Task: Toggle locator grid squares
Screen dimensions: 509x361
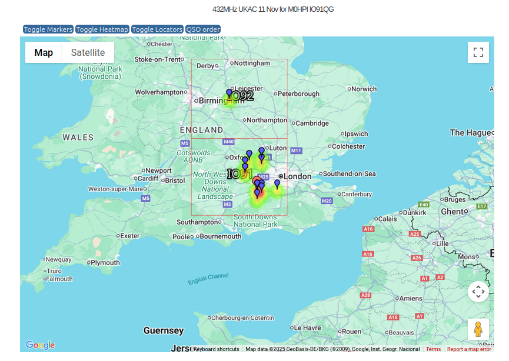Action: point(157,29)
